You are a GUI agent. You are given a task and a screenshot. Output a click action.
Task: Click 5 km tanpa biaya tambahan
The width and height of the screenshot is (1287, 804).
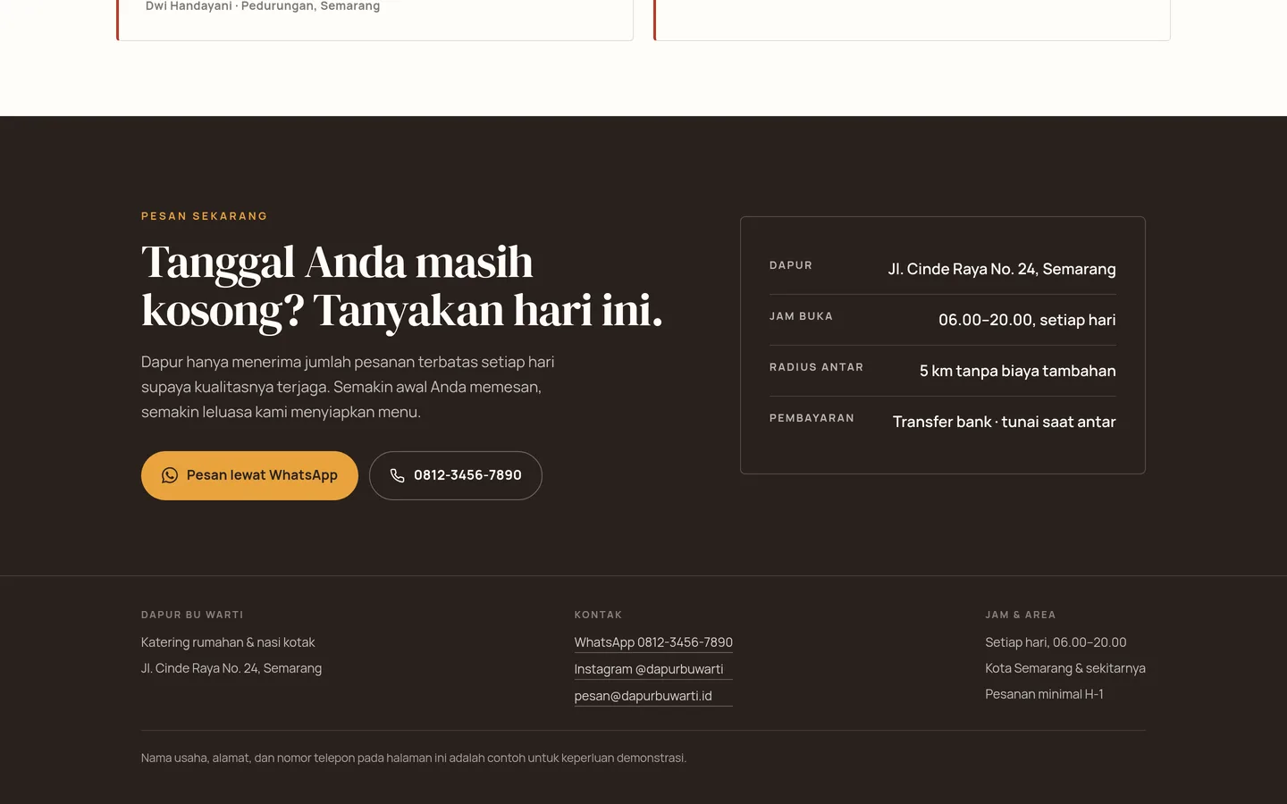pos(1018,371)
